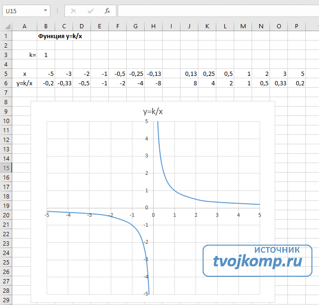Click the Insert Function fx icon

(107, 10)
